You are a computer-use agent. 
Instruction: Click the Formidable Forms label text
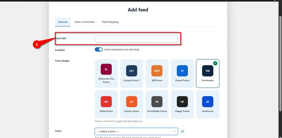(157, 111)
